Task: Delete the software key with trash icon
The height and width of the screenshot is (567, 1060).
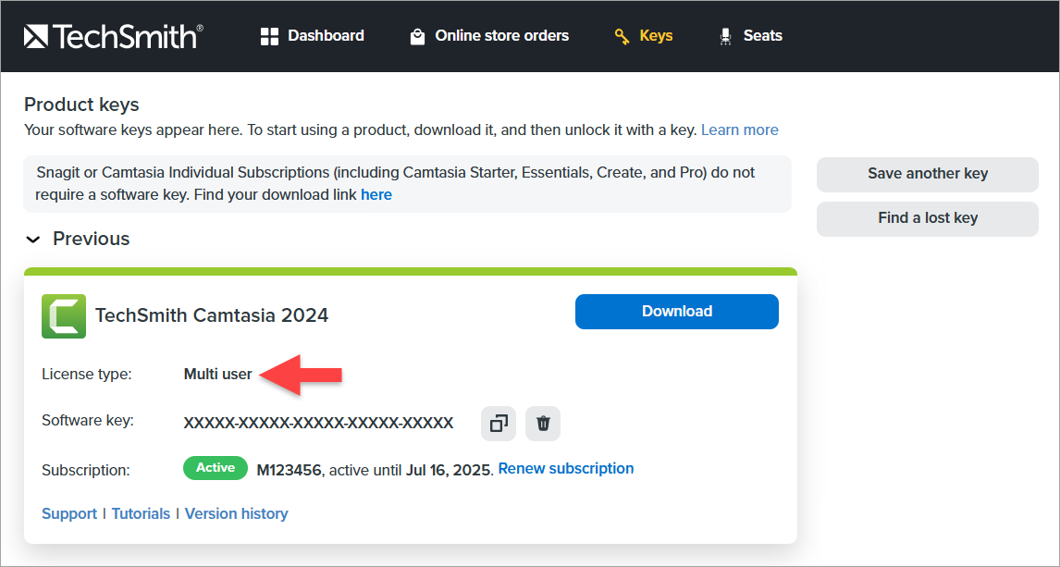Action: pyautogui.click(x=543, y=424)
